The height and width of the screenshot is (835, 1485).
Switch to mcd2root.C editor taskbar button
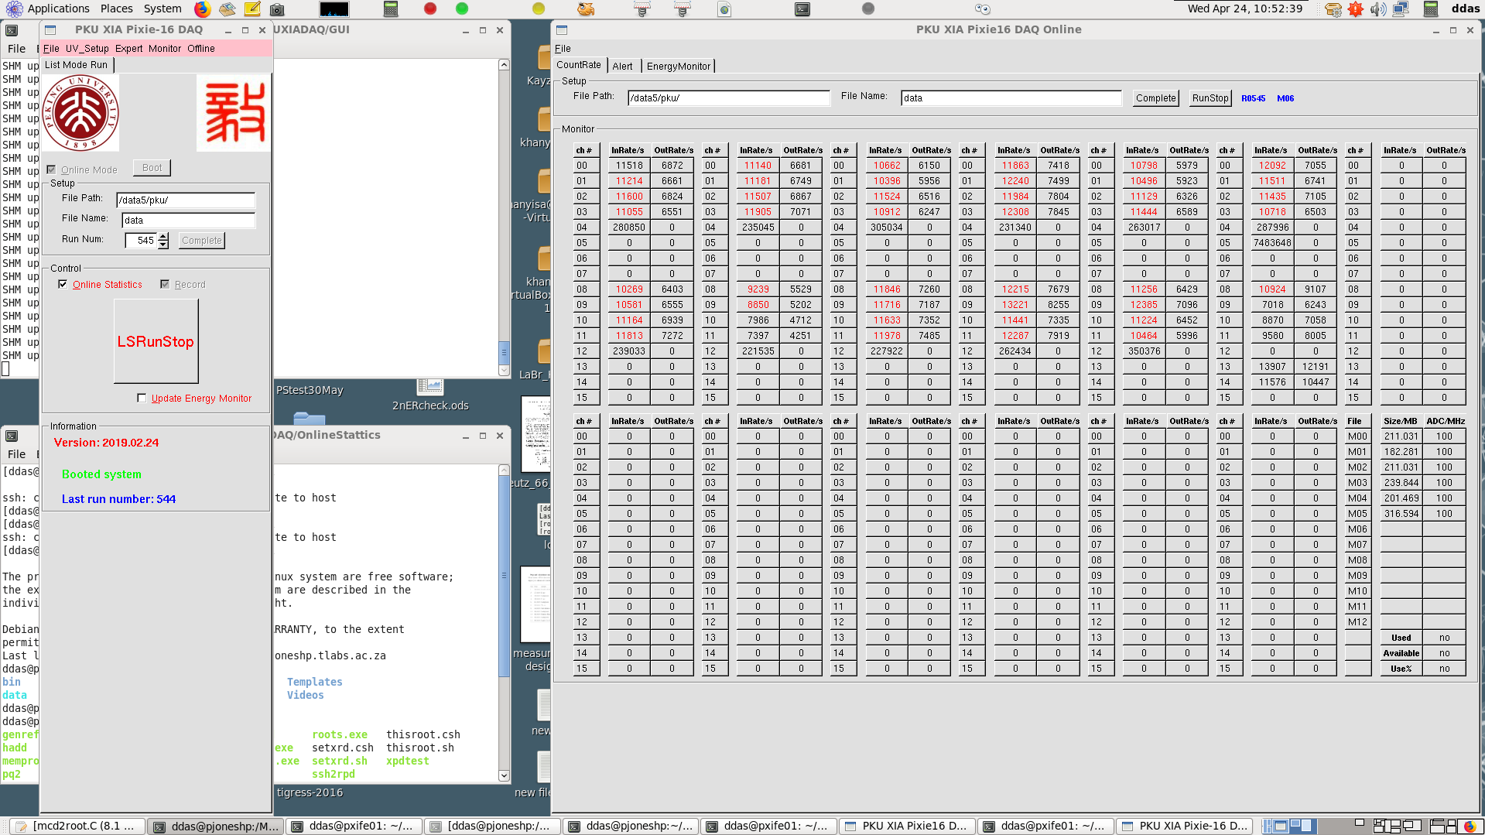(77, 826)
